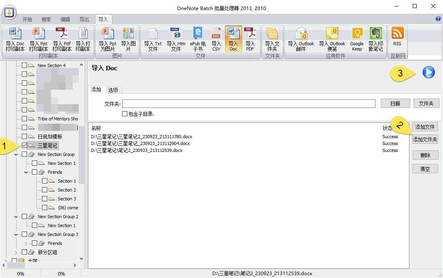Click the 文件夹 browse button
The width and height of the screenshot is (443, 278).
(x=426, y=103)
